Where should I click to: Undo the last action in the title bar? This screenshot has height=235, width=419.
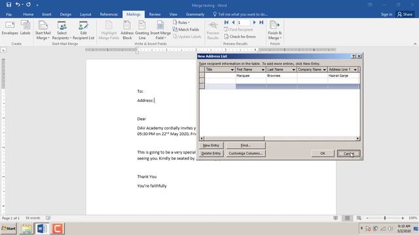(18, 5)
